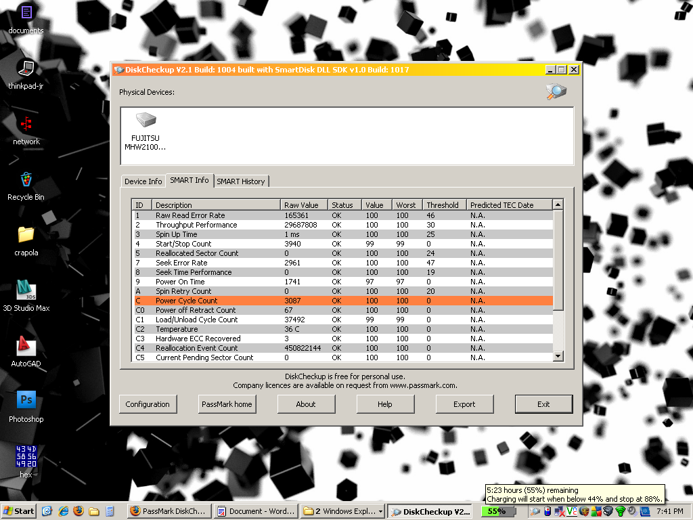The image size is (693, 520).
Task: Launch Internet Explorer from quick launch
Action: [x=64, y=511]
